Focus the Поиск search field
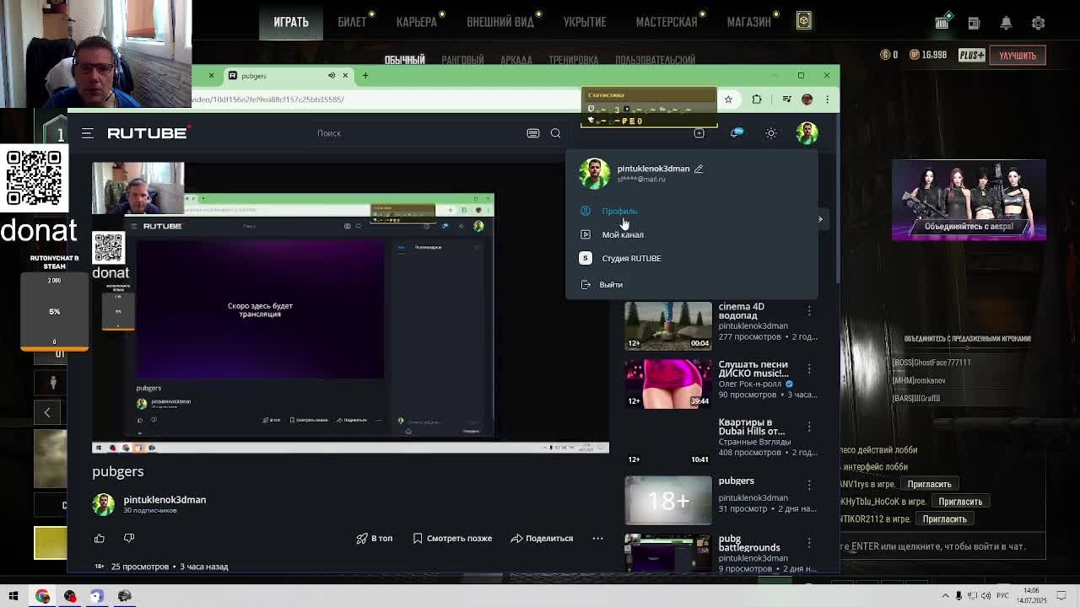 418,133
